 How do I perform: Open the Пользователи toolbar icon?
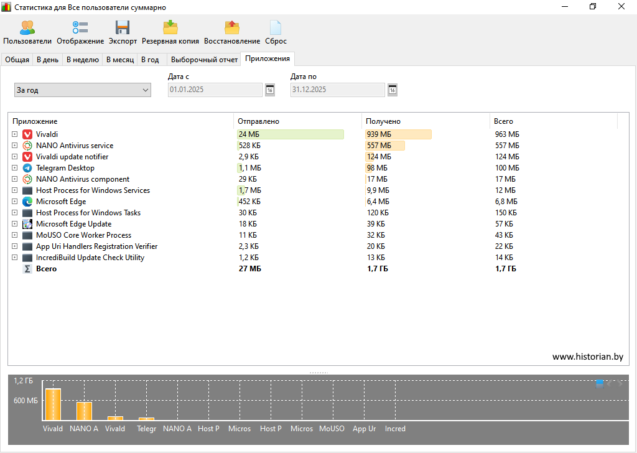click(x=27, y=28)
